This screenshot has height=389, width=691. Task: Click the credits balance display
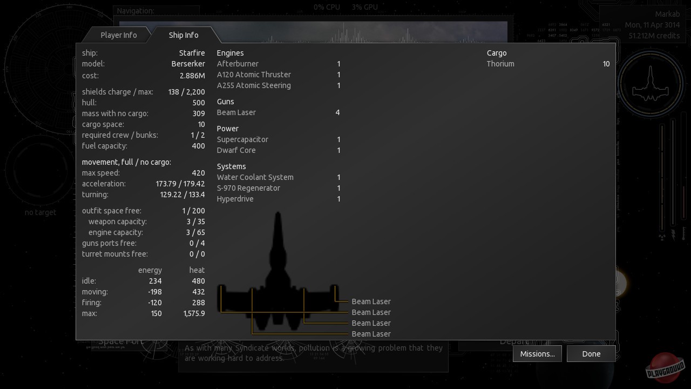pos(654,36)
